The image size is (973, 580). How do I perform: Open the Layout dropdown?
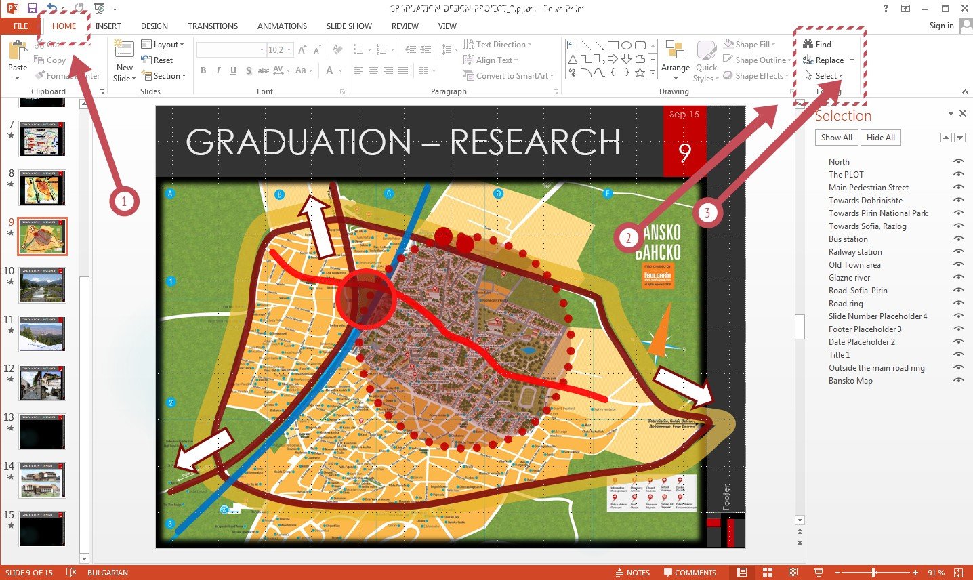coord(163,45)
